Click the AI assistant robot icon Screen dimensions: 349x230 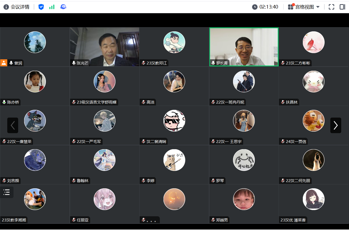click(x=63, y=7)
